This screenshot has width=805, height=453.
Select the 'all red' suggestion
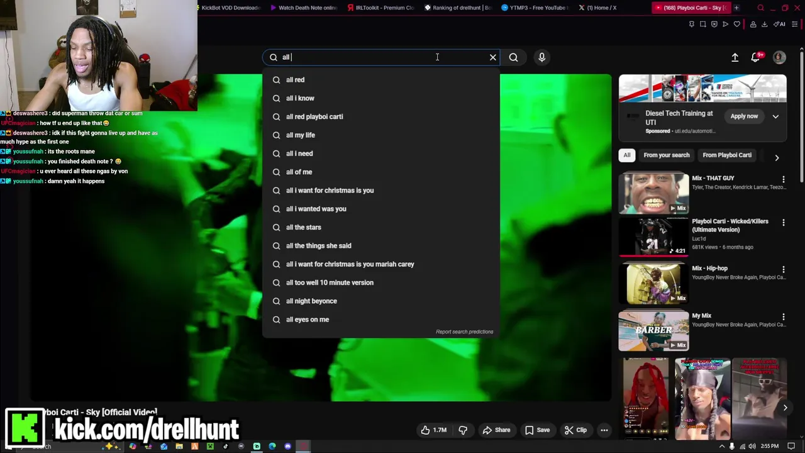tap(381, 80)
